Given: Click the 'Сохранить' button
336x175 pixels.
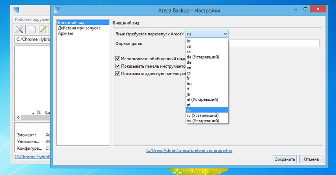Looking at the screenshot, I should [x=284, y=159].
